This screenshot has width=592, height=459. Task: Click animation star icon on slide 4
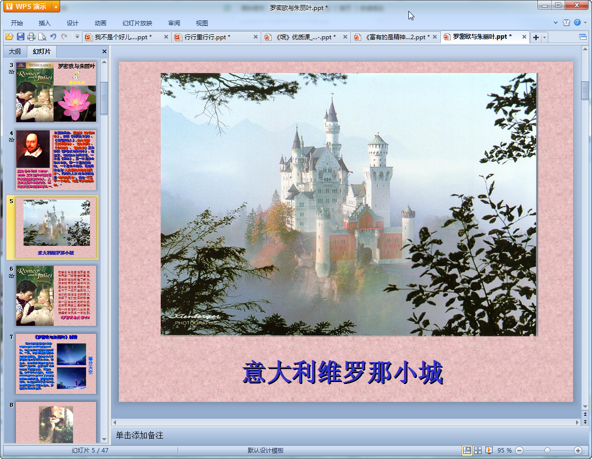point(11,140)
